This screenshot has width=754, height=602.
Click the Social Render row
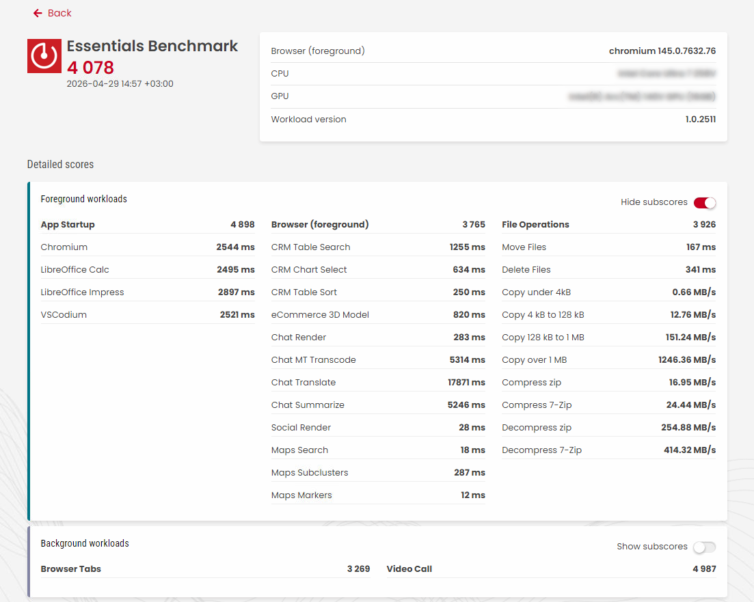click(x=378, y=428)
